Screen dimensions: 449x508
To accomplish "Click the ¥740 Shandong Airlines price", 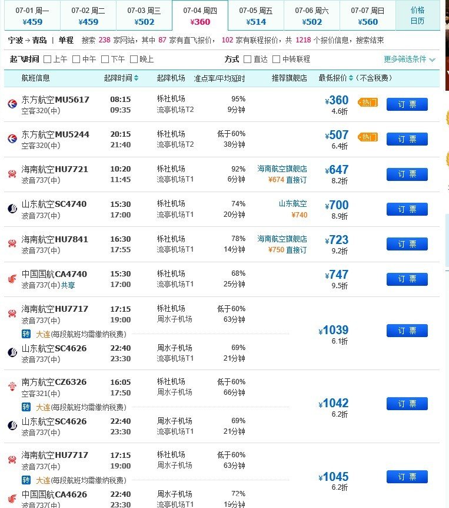I will coord(299,215).
